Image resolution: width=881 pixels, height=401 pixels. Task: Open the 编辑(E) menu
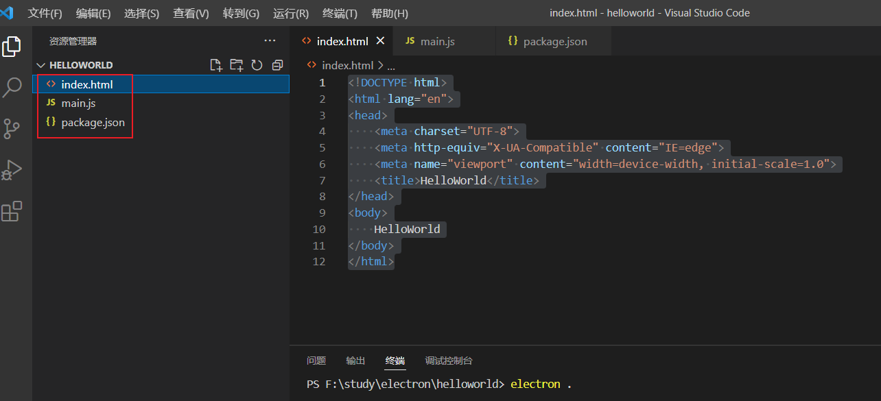click(93, 13)
